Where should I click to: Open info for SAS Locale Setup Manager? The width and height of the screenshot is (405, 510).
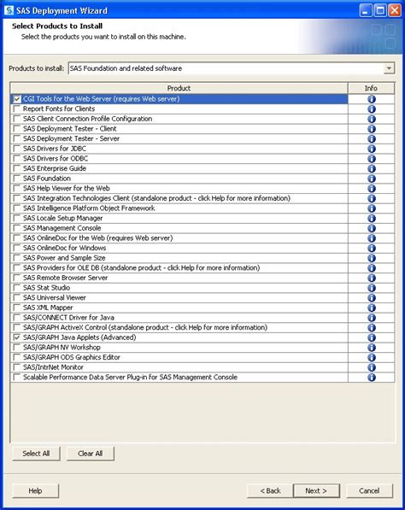[372, 218]
